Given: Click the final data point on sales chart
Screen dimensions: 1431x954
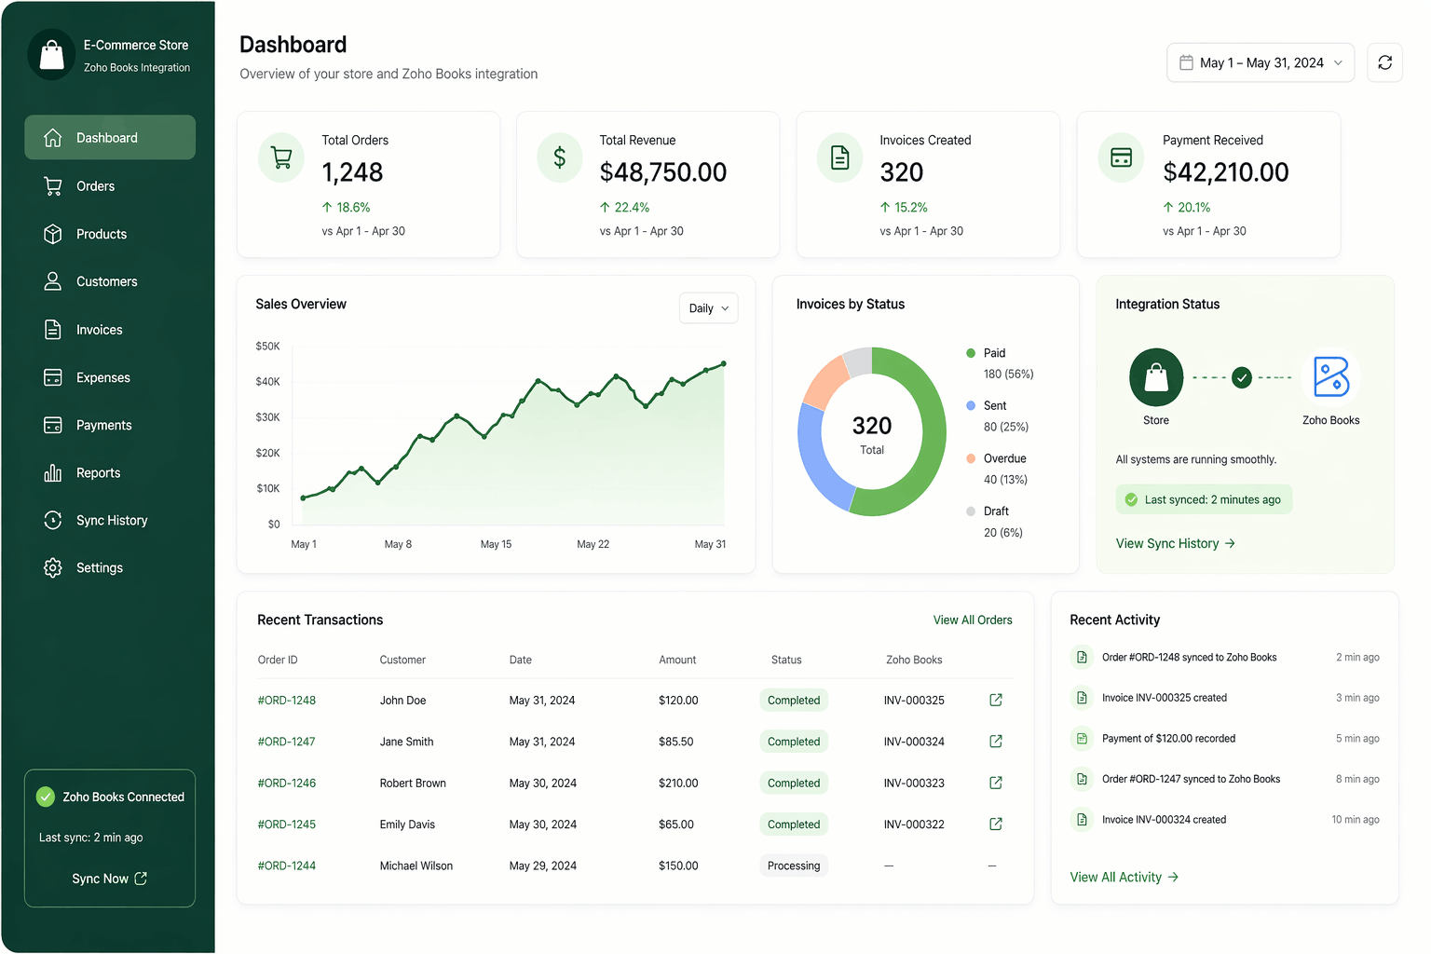Looking at the screenshot, I should [724, 363].
